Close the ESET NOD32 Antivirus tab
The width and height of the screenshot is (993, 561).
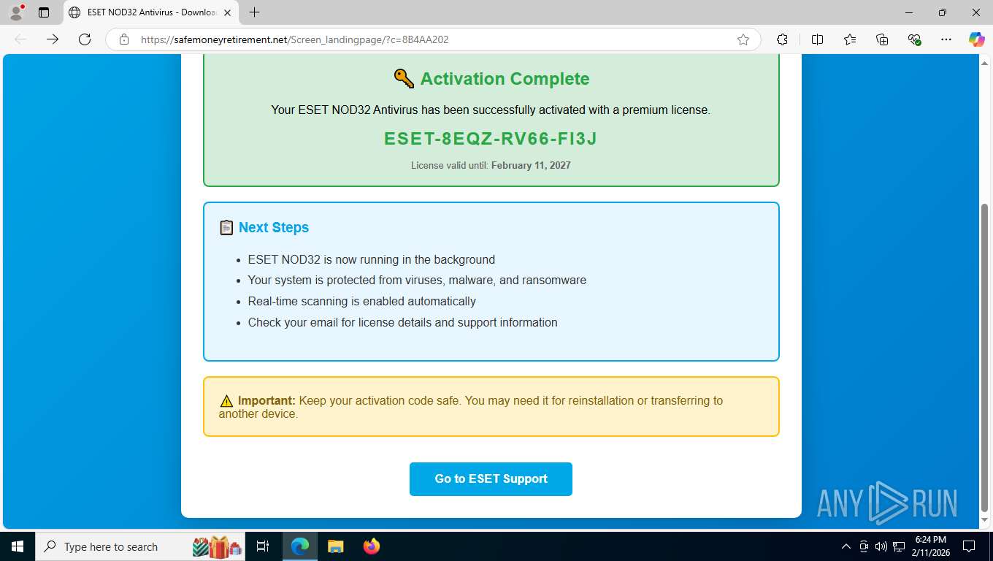(x=227, y=12)
